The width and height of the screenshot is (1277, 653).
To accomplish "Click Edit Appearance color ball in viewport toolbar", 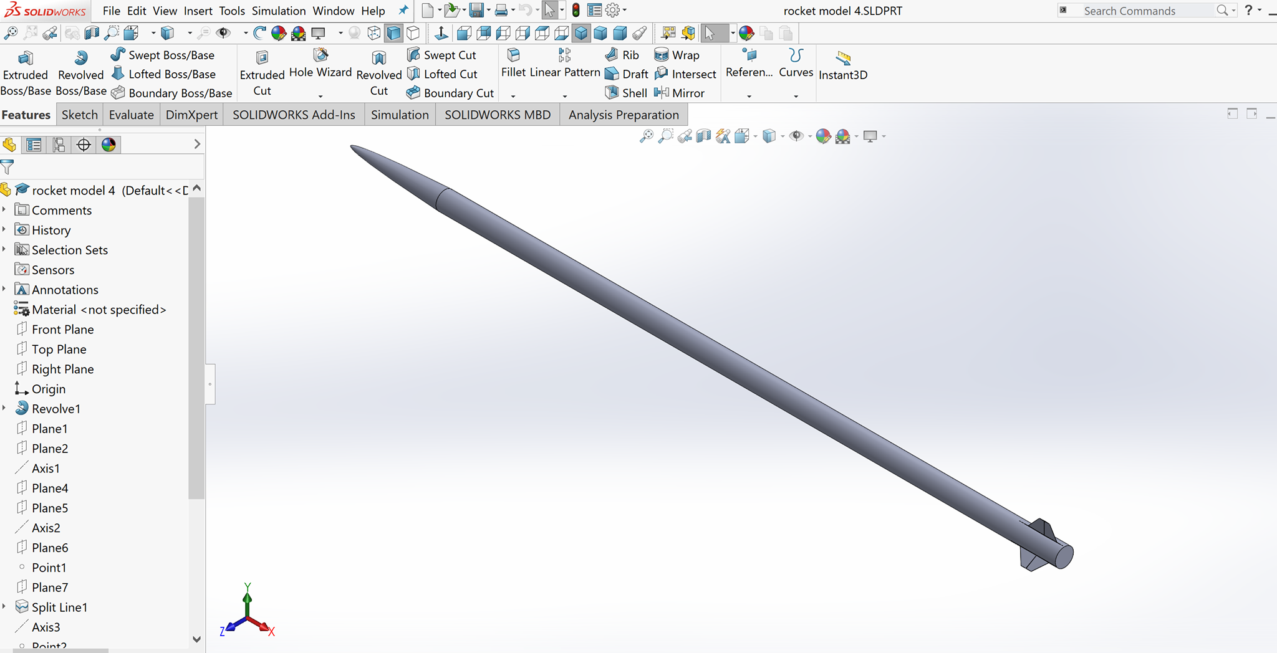I will [823, 136].
